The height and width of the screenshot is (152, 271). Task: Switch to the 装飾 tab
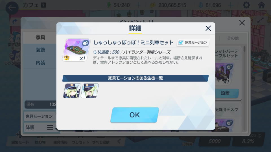tap(40, 50)
